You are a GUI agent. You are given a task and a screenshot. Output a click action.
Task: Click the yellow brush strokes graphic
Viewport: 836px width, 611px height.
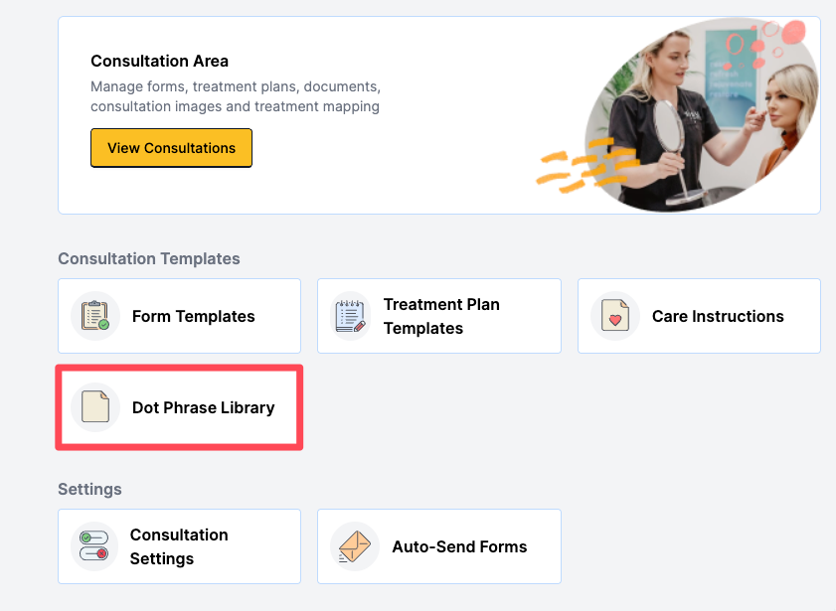coord(586,165)
